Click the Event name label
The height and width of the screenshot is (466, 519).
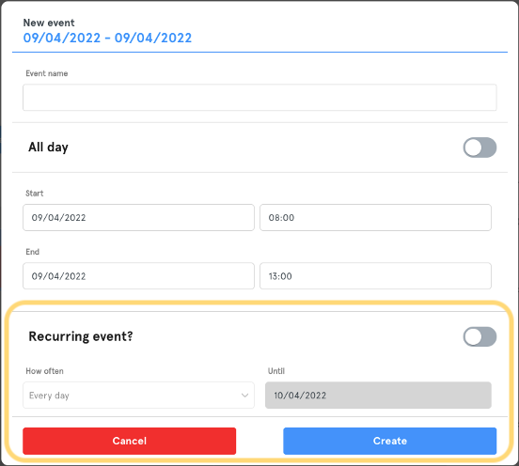(x=47, y=73)
